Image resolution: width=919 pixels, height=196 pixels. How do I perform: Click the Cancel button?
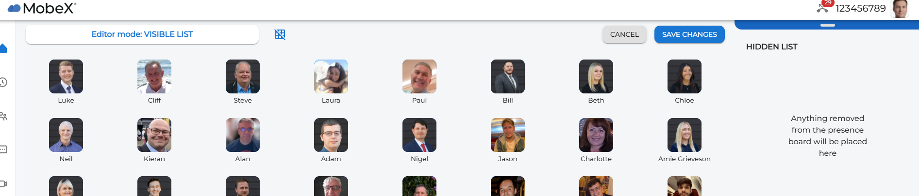pyautogui.click(x=624, y=34)
